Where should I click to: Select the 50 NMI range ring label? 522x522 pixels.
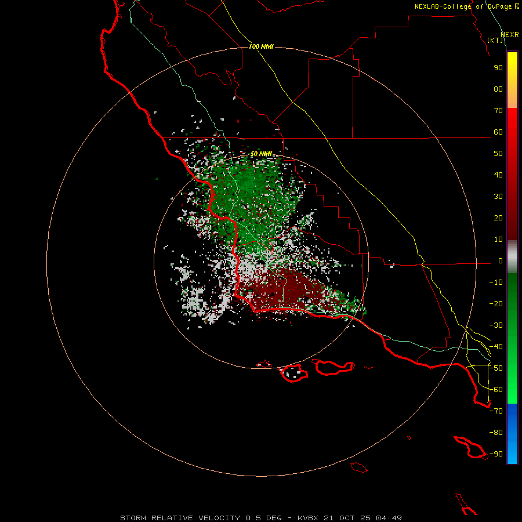tap(261, 154)
